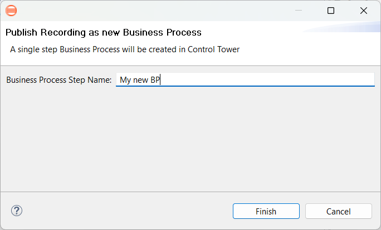
Task: Select the 'Control Tower' words in the description
Action: 213,49
